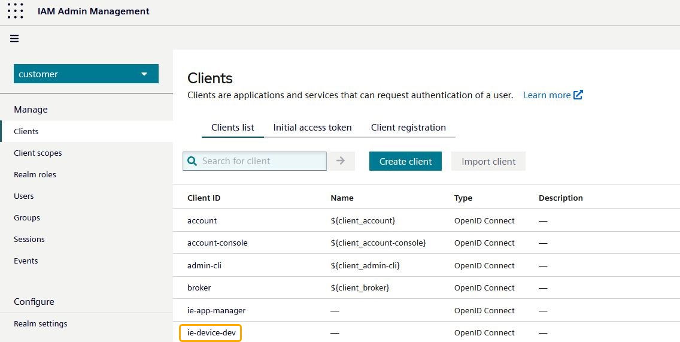The image size is (680, 342).
Task: Click the magnifier search icon
Action: [x=192, y=161]
